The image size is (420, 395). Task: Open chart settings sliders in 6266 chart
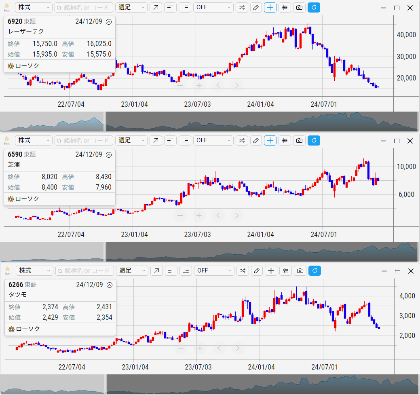point(285,270)
